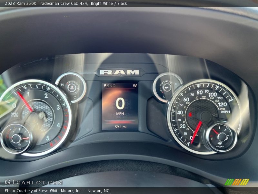
Task: Click the E marking on fuel gauge
Action: click(213, 139)
